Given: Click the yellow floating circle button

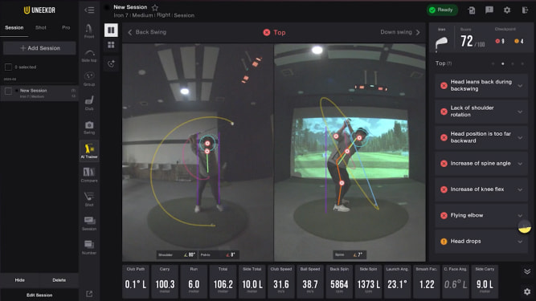Looking at the screenshot, I should 525,226.
